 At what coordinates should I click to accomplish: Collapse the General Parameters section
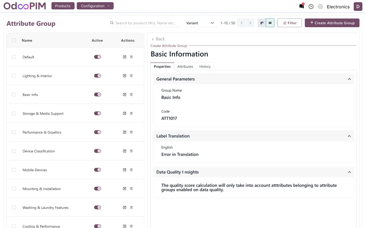tap(349, 79)
